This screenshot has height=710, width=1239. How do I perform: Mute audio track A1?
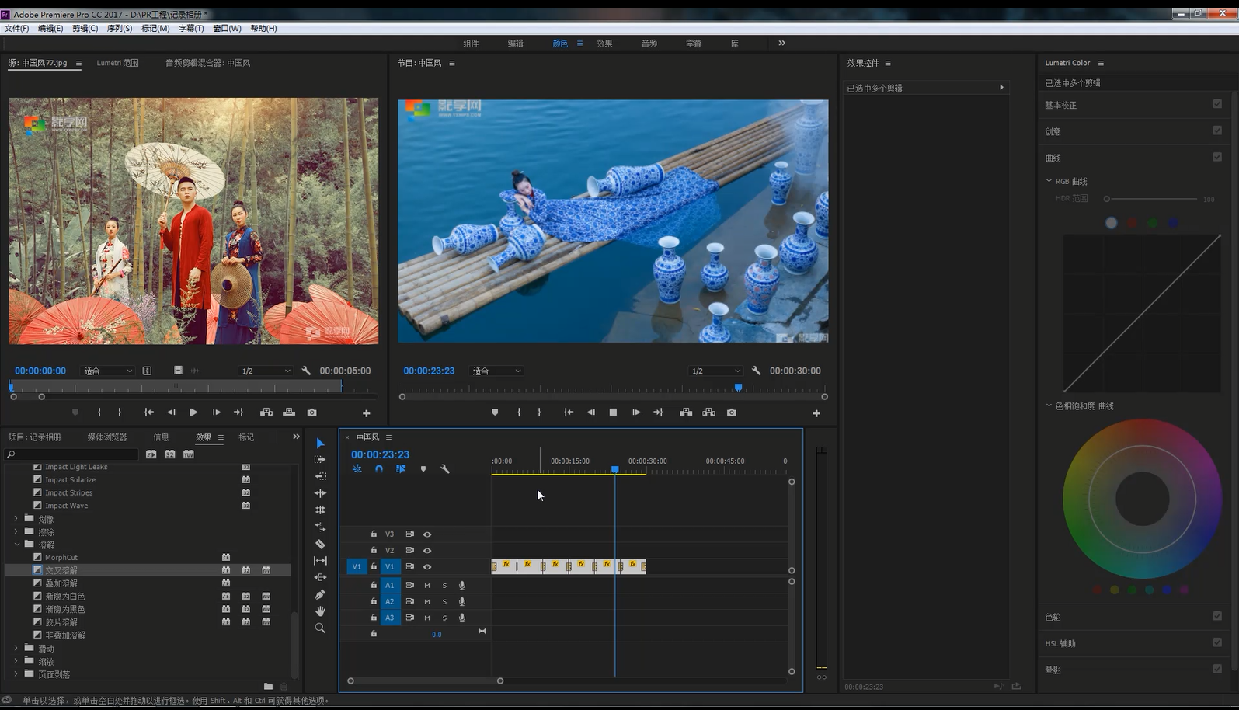pos(427,586)
